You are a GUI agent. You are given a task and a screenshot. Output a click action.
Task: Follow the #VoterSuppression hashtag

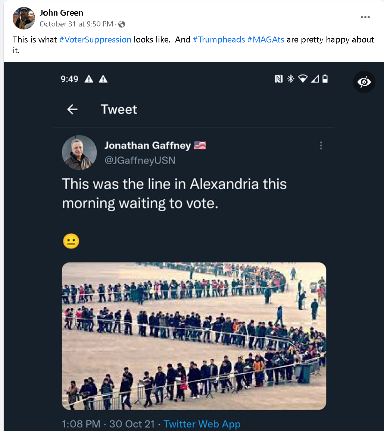coord(95,39)
